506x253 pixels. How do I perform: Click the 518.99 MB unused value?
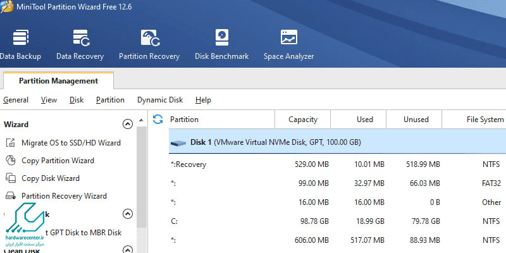tap(423, 164)
